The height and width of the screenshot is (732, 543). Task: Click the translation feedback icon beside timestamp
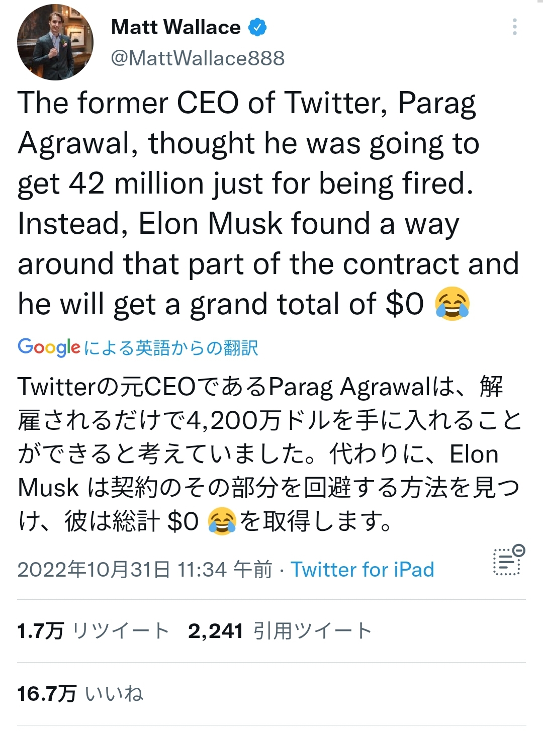coord(508,560)
